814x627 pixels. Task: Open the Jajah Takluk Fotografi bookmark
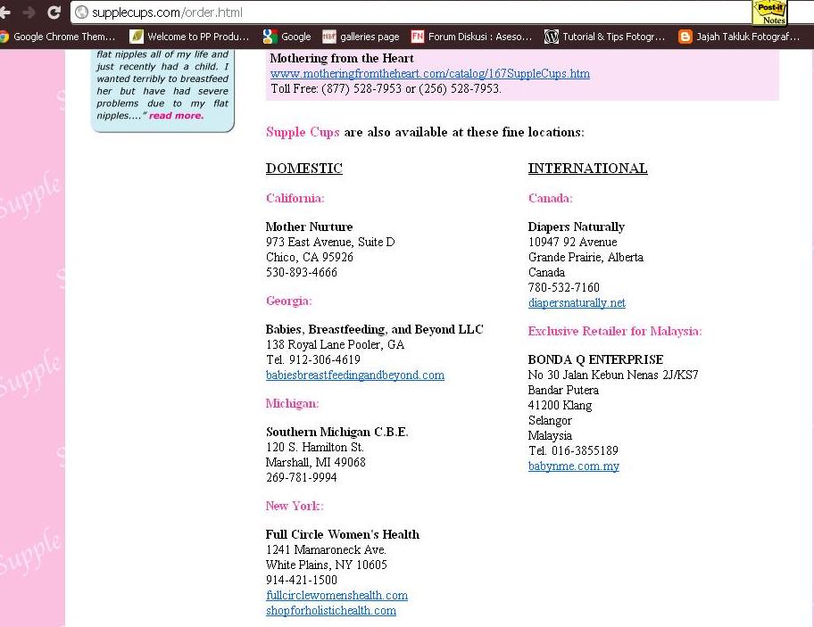pyautogui.click(x=739, y=37)
